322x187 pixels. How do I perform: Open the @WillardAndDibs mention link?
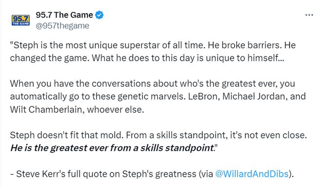pyautogui.click(x=252, y=174)
